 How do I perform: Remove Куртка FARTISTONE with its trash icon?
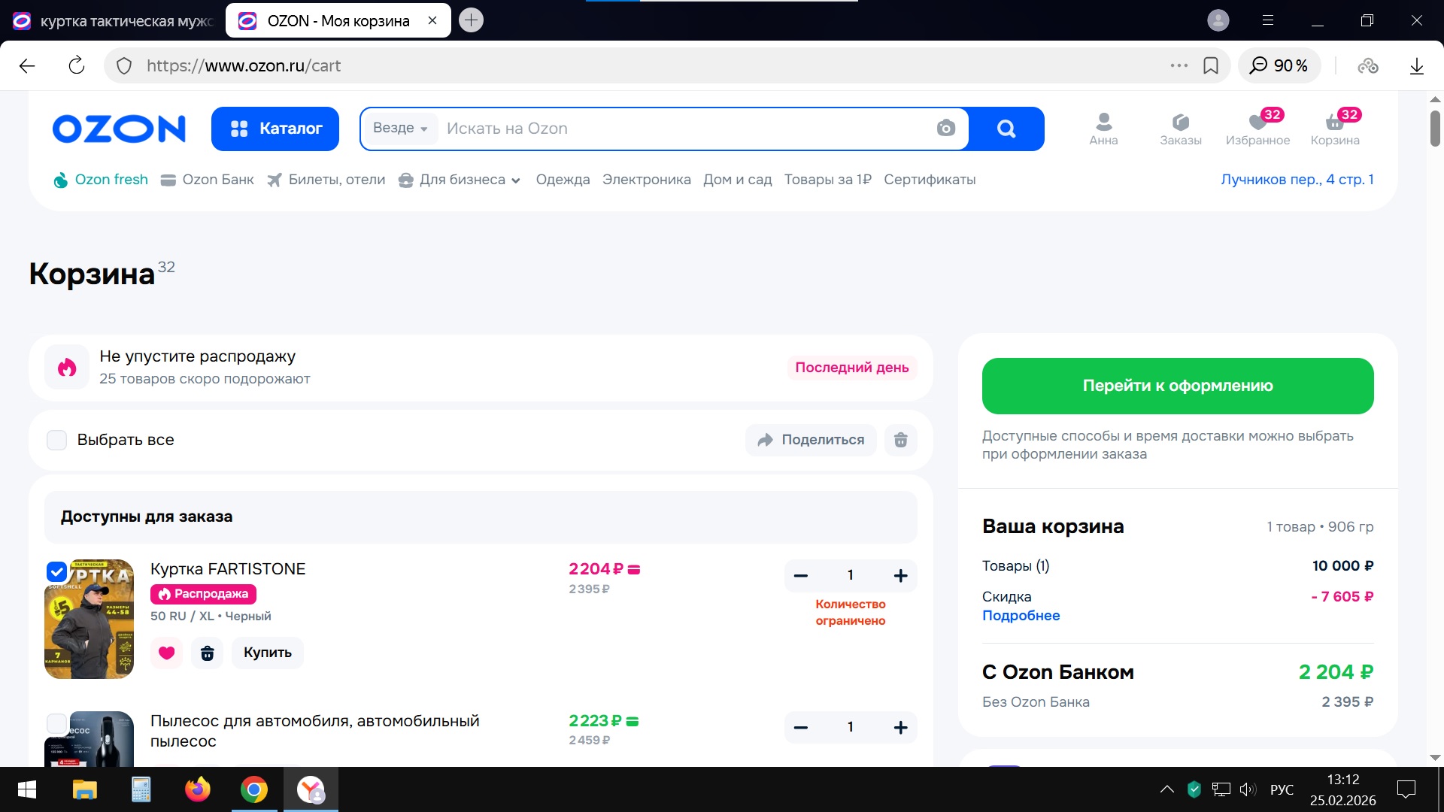click(208, 653)
